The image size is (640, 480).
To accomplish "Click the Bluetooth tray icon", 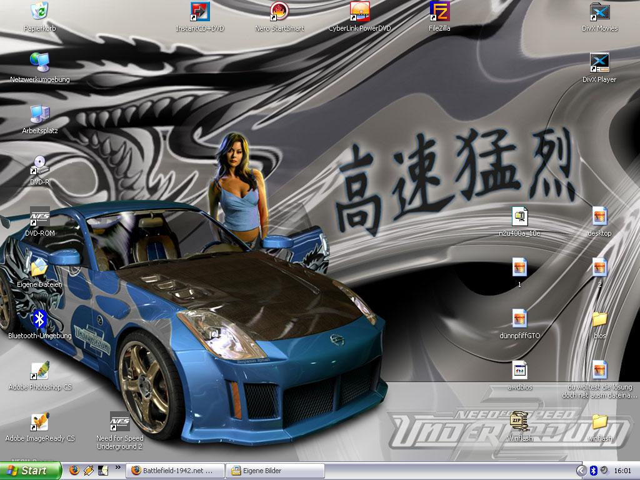I will tap(594, 471).
